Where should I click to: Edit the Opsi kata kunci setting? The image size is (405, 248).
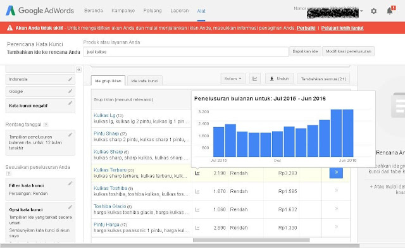70,207
